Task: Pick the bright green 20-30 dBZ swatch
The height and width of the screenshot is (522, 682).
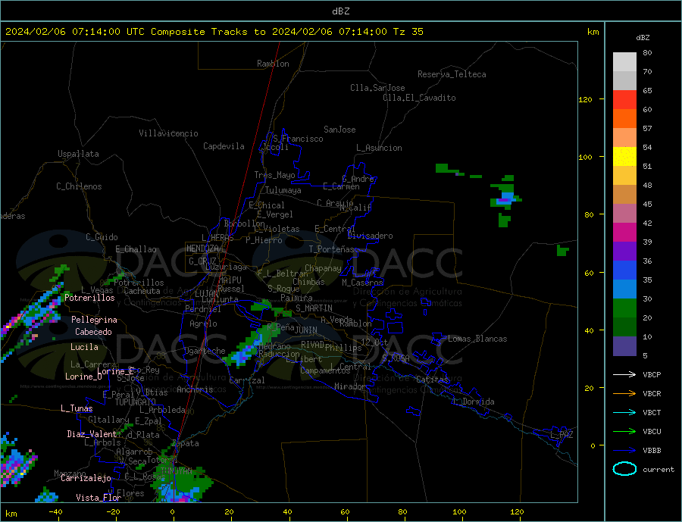Action: [x=624, y=308]
